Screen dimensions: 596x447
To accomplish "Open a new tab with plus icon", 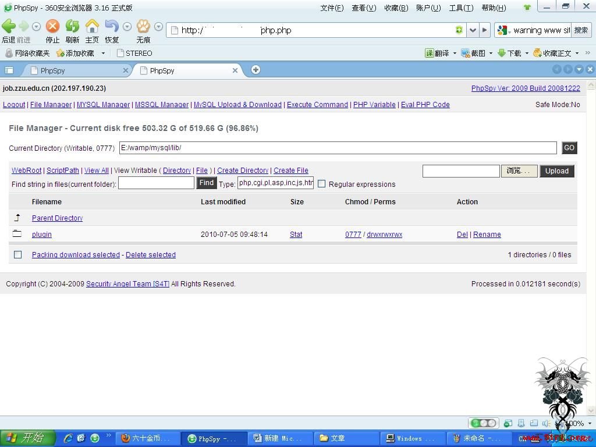I will (x=256, y=70).
